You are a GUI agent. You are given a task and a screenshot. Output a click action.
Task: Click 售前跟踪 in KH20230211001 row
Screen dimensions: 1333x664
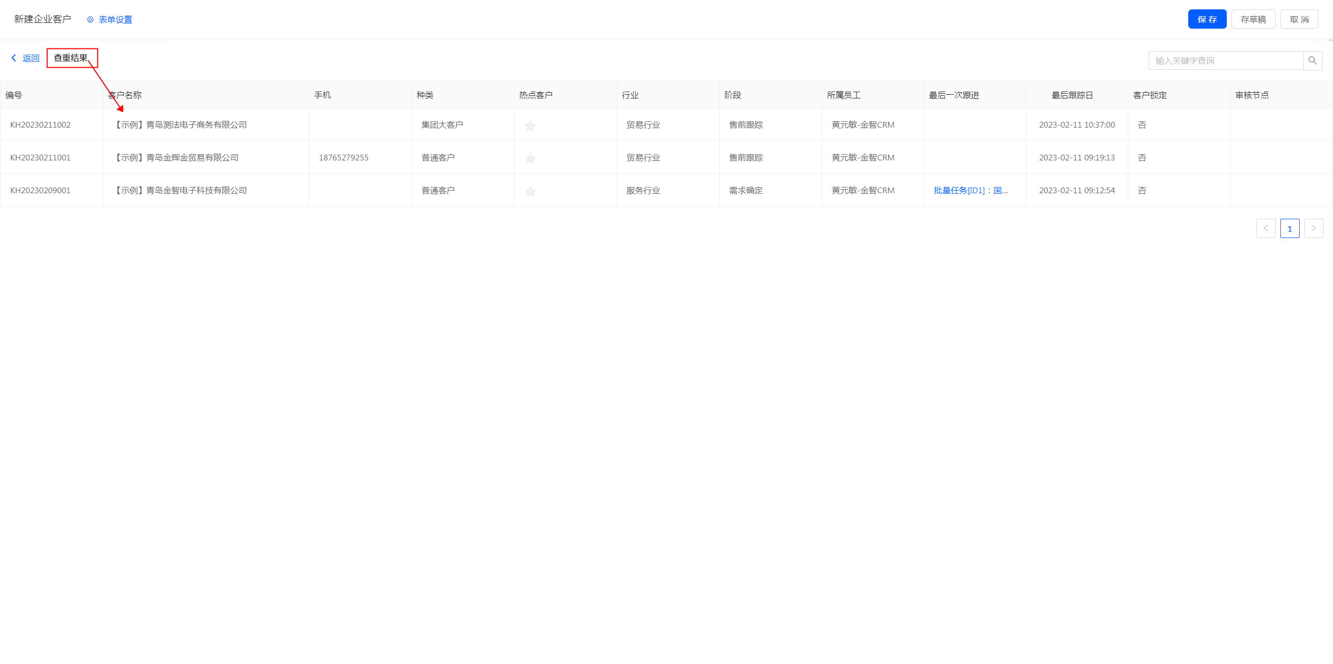point(746,158)
